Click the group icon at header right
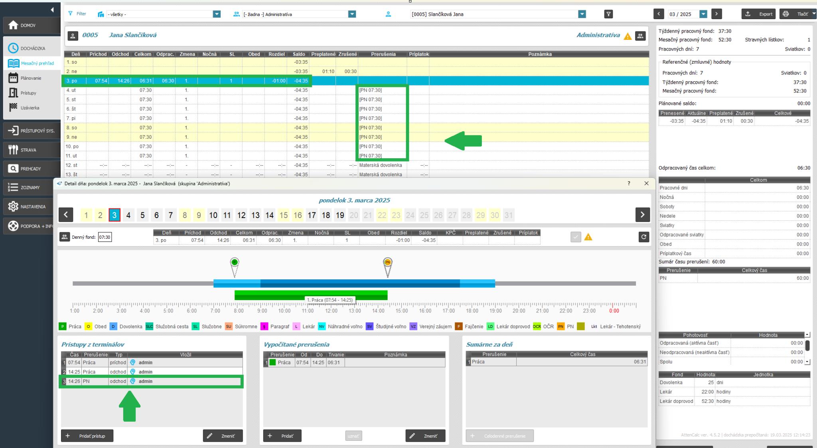The image size is (817, 448). point(640,36)
